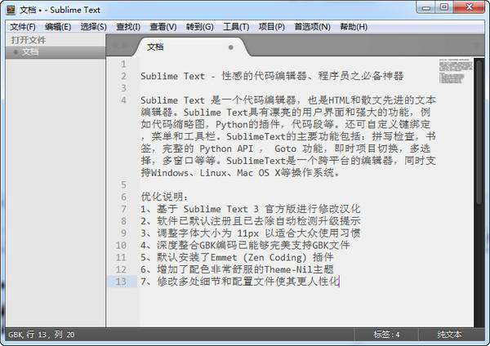This screenshot has height=346, width=490.
Task: Click line number 4 in the gutter
Action: pos(124,100)
